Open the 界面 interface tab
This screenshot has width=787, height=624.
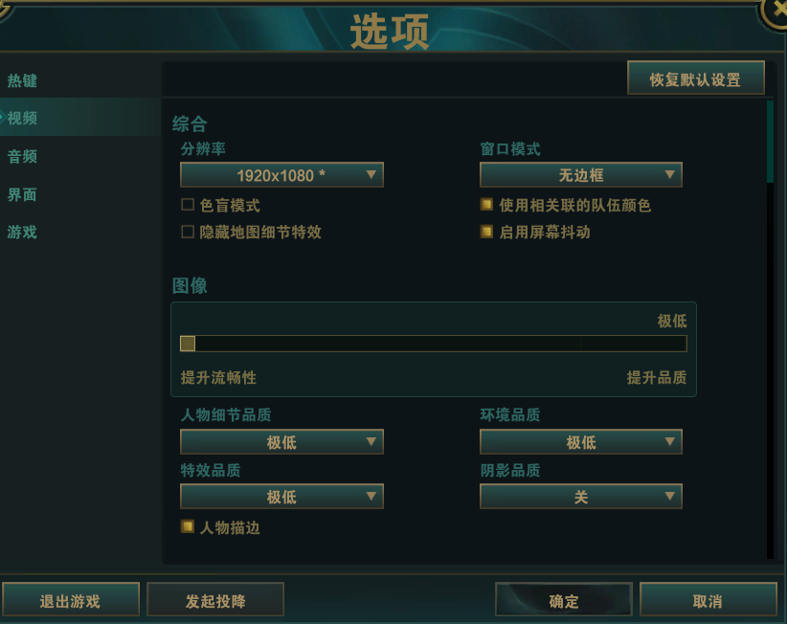point(23,194)
